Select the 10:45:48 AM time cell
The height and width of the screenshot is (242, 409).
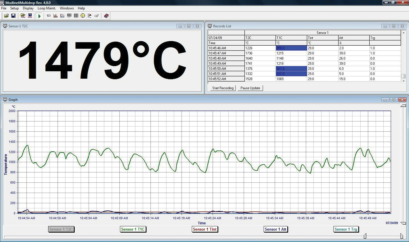[x=226, y=58]
